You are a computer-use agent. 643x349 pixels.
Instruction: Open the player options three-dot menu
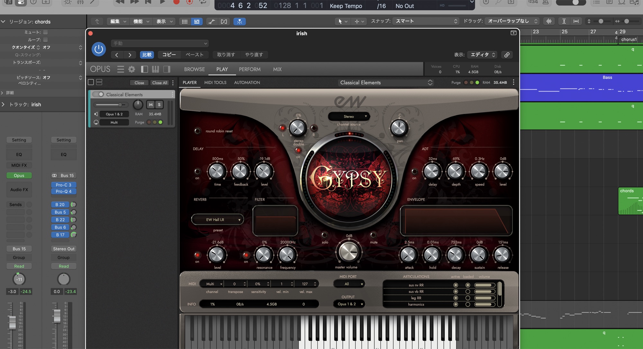[x=513, y=82]
